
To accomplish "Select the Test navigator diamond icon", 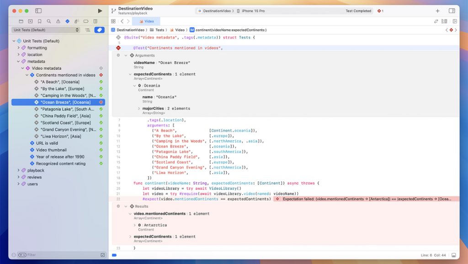I will coord(67,21).
